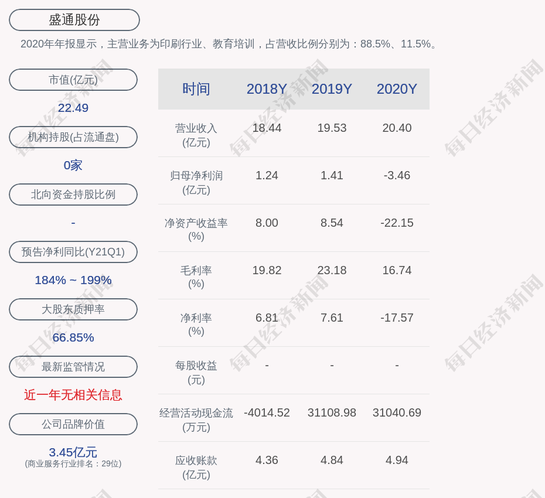Viewport: 545px width, 498px height.
Task: Select the 经营活动现金流 row label
Action: pyautogui.click(x=196, y=419)
